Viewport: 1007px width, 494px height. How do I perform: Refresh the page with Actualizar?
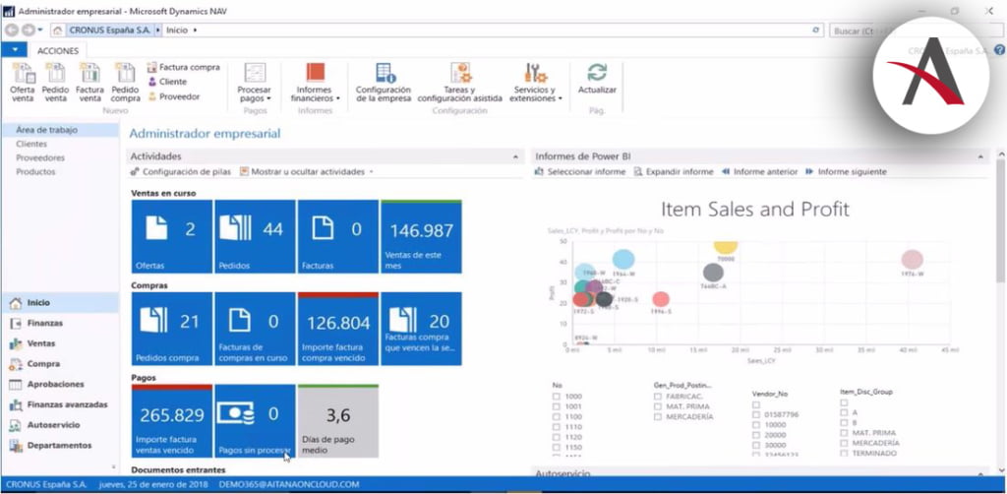pyautogui.click(x=597, y=79)
